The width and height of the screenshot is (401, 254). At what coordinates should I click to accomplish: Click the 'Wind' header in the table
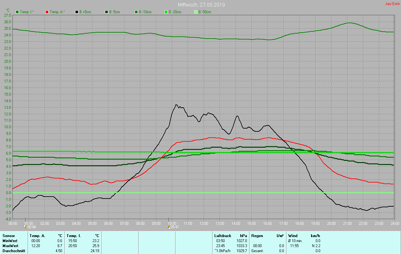click(x=293, y=235)
